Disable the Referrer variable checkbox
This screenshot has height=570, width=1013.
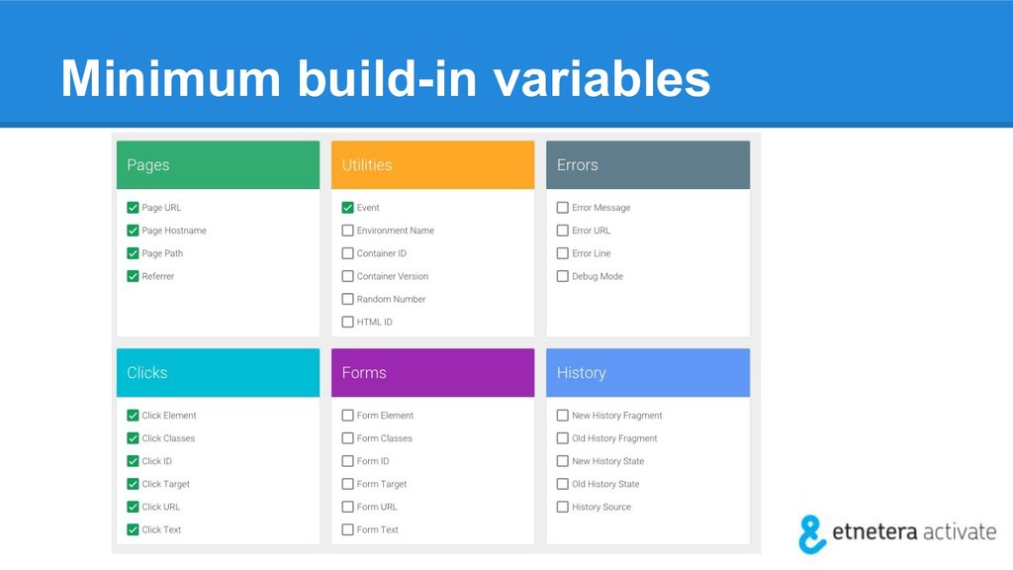[133, 276]
